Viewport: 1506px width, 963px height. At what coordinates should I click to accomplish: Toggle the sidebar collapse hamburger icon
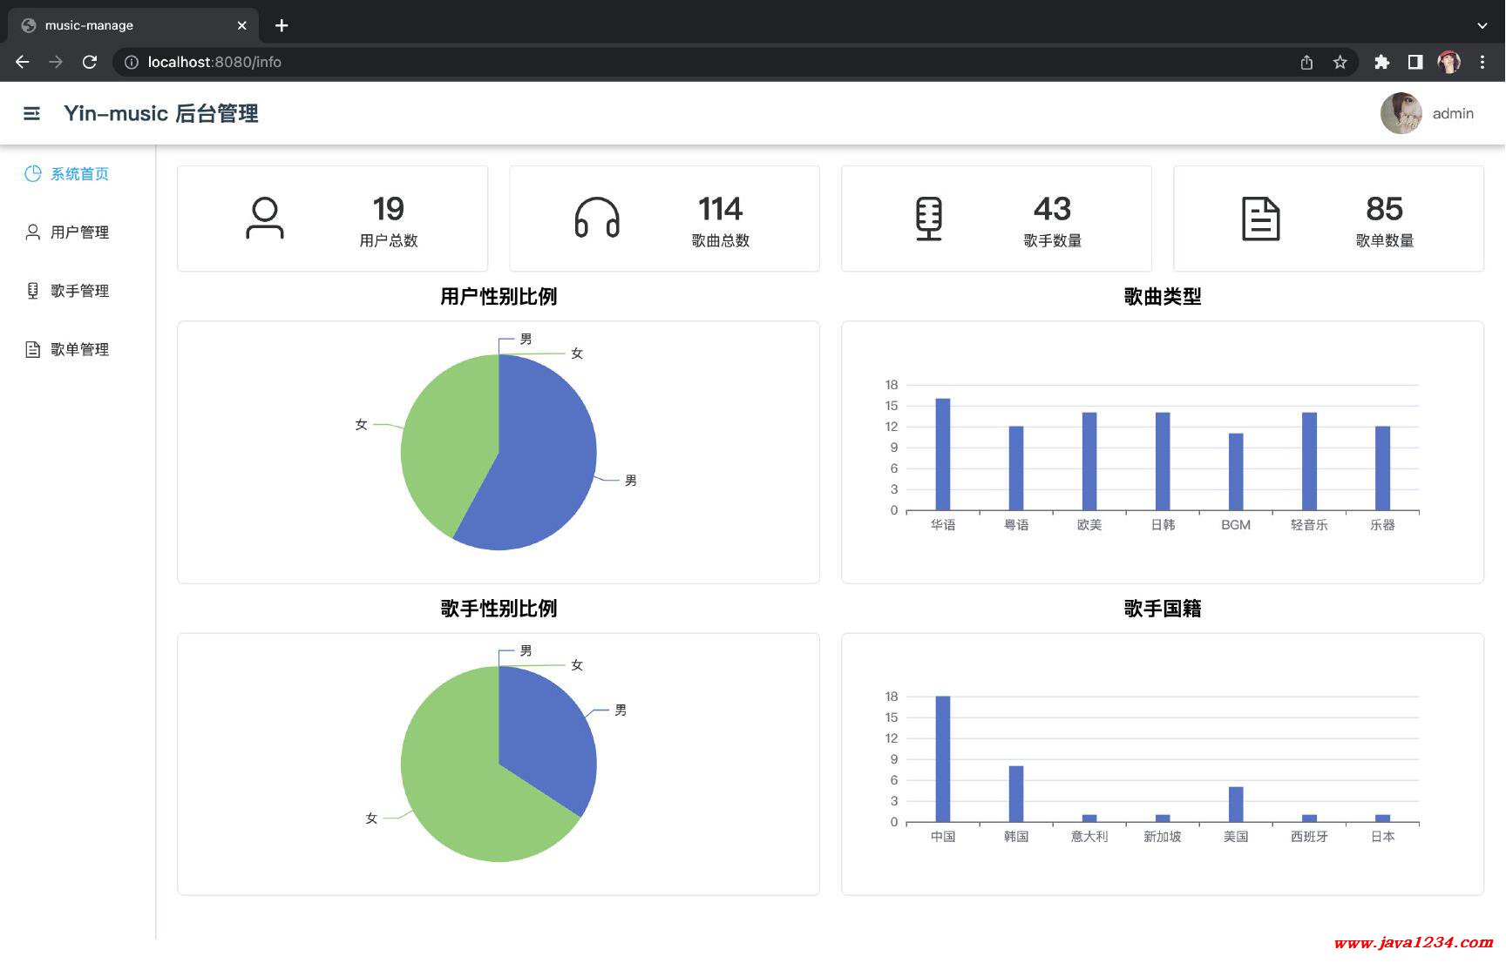click(x=31, y=113)
